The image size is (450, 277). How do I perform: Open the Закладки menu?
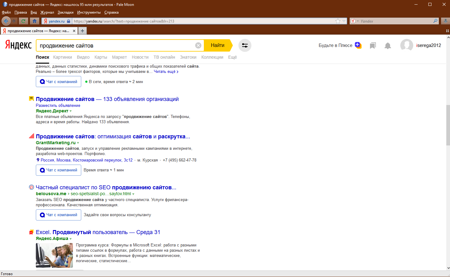(65, 12)
